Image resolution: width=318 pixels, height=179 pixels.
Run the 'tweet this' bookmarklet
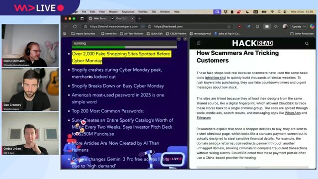[x=109, y=34]
